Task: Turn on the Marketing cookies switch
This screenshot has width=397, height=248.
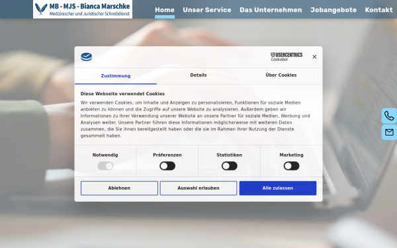Action: pos(291,166)
